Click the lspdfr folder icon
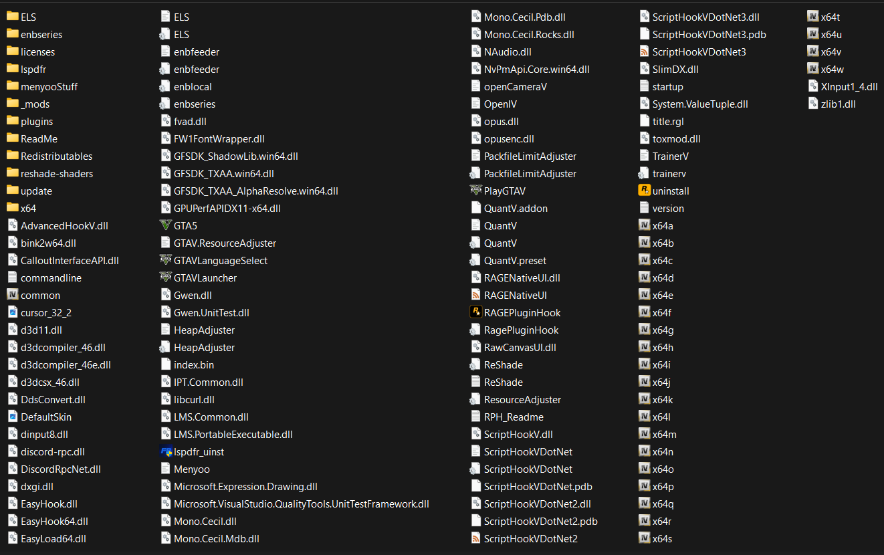 tap(13, 69)
